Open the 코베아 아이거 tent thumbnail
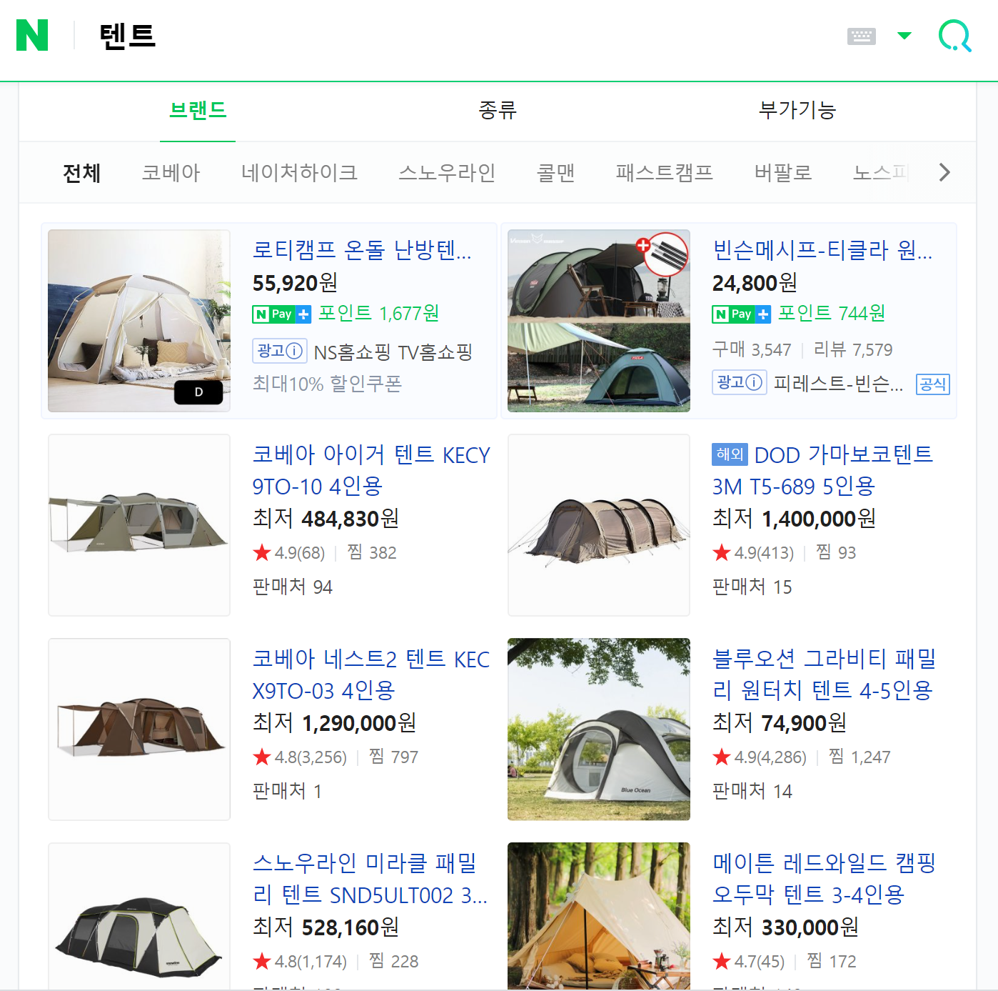Screen dimensions: 998x991 [x=139, y=525]
